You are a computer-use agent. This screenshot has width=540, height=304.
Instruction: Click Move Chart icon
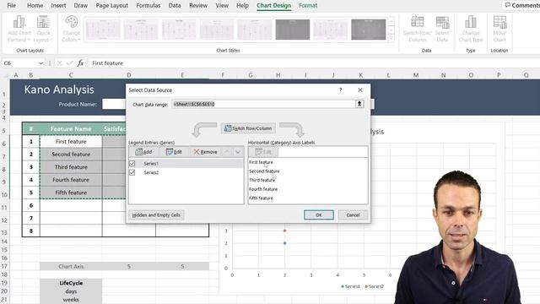[499, 29]
